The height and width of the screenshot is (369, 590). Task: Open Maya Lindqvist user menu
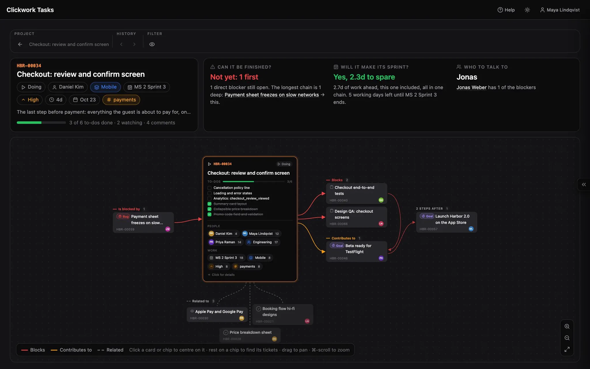coord(560,10)
